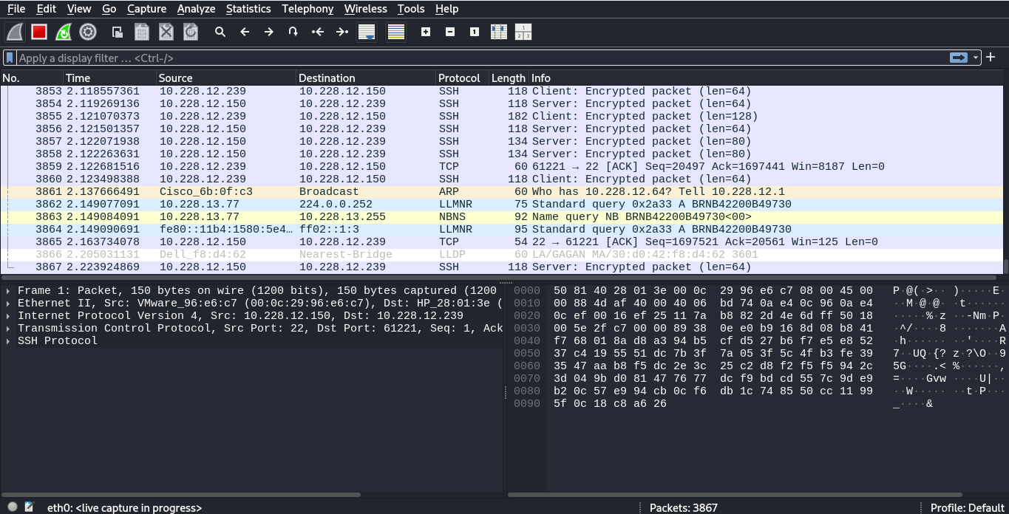The image size is (1009, 514).
Task: Click the apply display filter arrow button
Action: [959, 58]
